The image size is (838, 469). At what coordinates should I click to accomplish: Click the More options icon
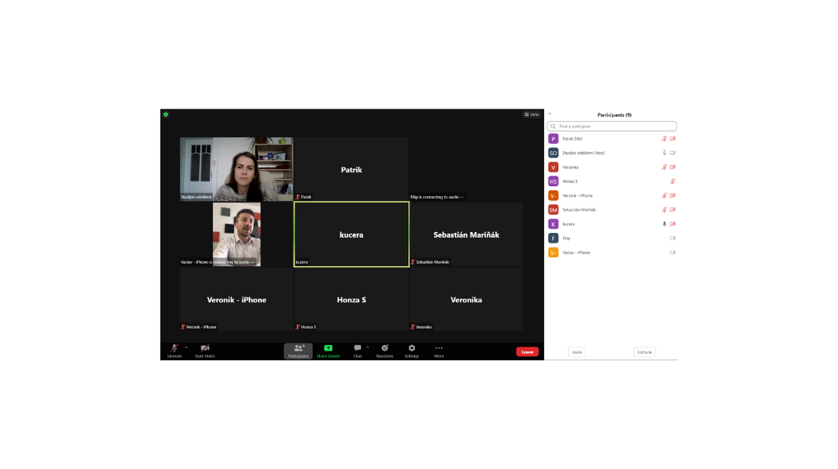point(439,348)
